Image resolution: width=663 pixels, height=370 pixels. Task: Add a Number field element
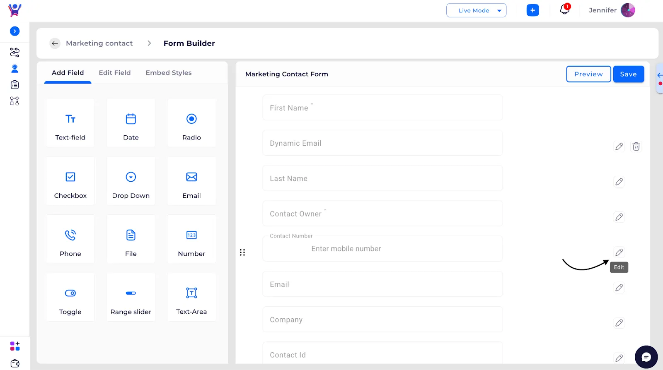coord(191,239)
